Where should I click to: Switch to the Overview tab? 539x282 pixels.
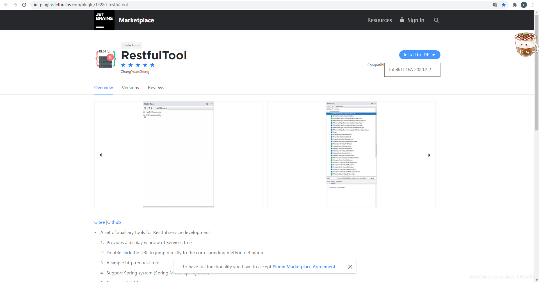(104, 88)
